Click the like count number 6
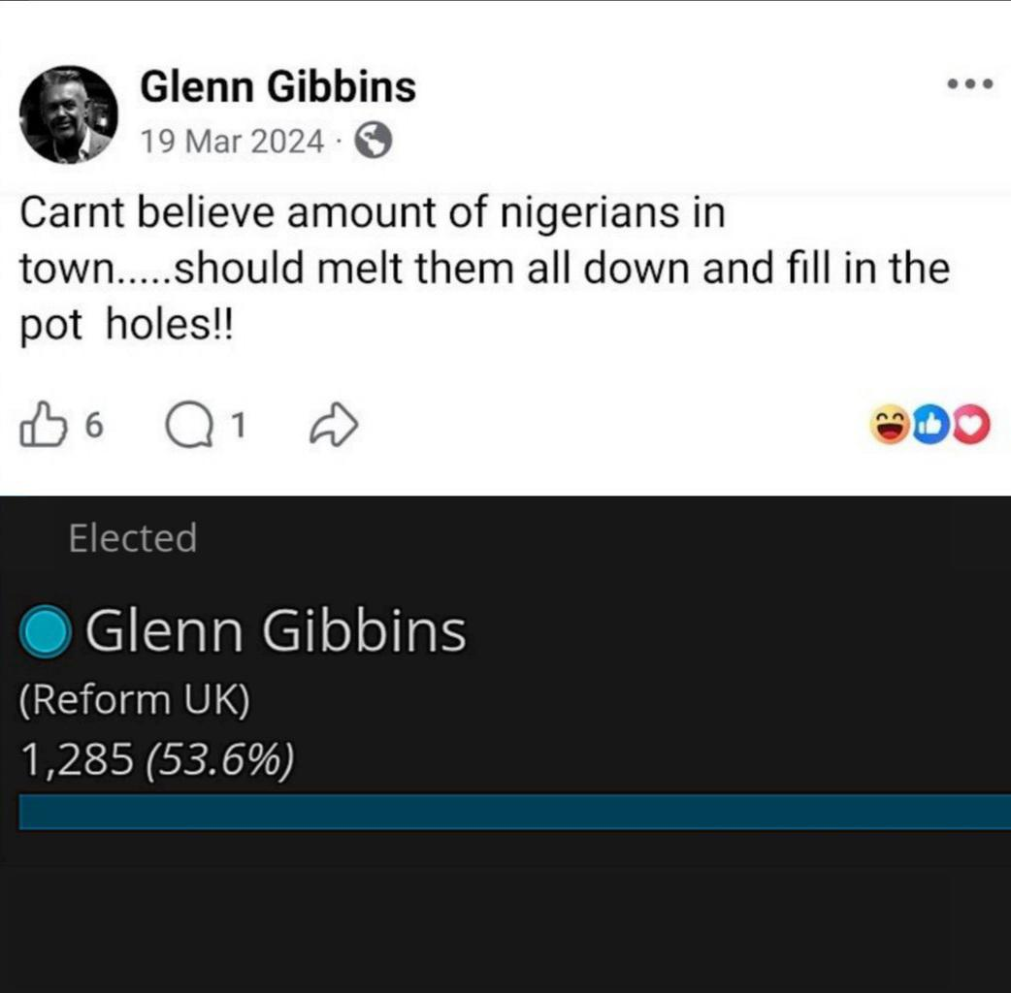 click(x=94, y=426)
